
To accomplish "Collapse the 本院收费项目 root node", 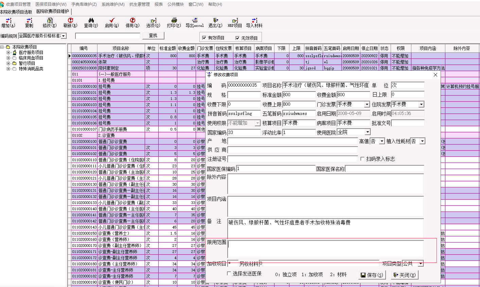I will (2, 47).
